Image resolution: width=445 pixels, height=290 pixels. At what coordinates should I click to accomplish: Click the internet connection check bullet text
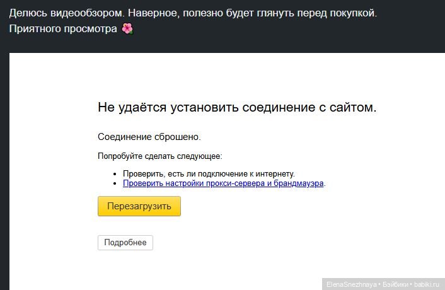pyautogui.click(x=209, y=173)
